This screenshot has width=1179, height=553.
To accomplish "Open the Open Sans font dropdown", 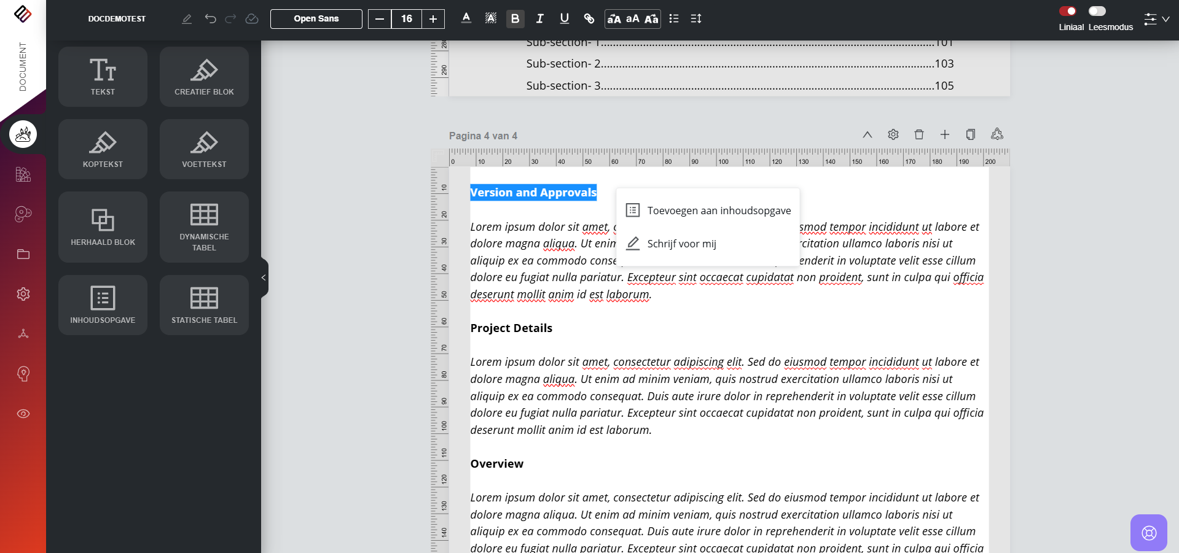I will (316, 18).
